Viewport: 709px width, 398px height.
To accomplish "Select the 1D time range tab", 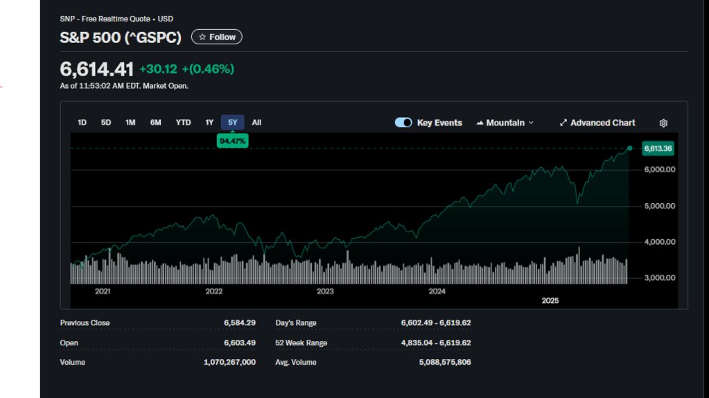I will (x=82, y=123).
